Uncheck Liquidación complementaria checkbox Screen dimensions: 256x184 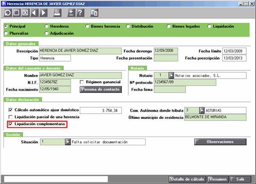coord(10,124)
